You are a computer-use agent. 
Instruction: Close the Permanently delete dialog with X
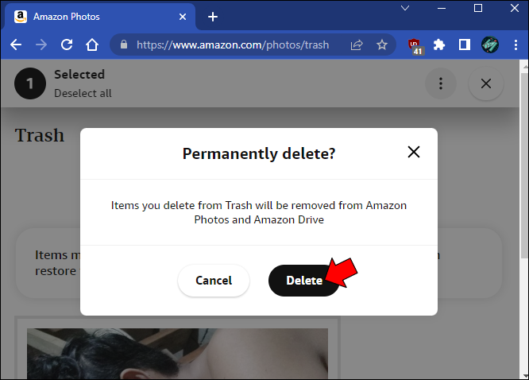point(413,153)
